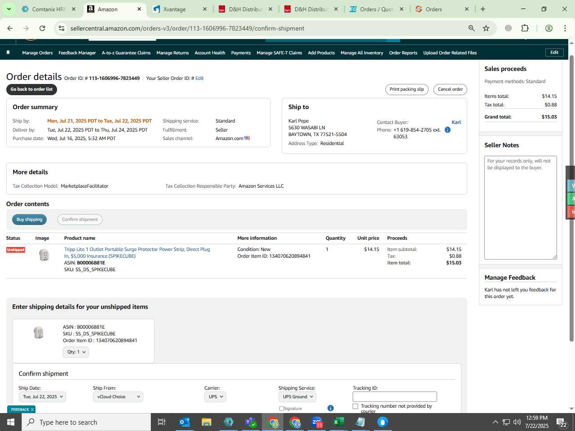
Task: Click into the Tracking ID field
Action: (x=395, y=397)
